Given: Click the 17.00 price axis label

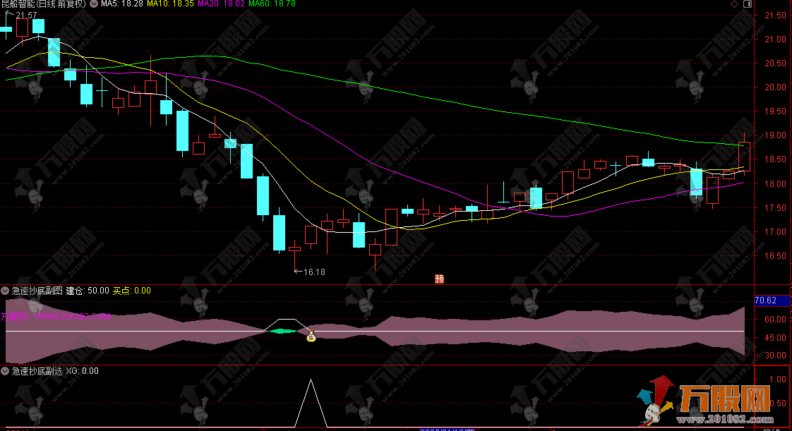Looking at the screenshot, I should point(775,232).
